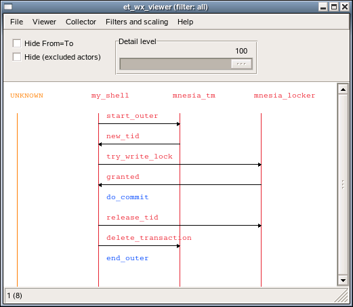The height and width of the screenshot is (307, 353).
Task: Click the do_commit event label
Action: pos(127,197)
